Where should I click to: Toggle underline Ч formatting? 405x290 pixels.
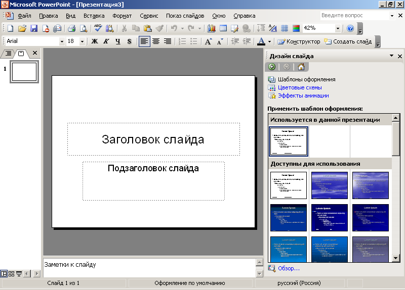coord(118,41)
